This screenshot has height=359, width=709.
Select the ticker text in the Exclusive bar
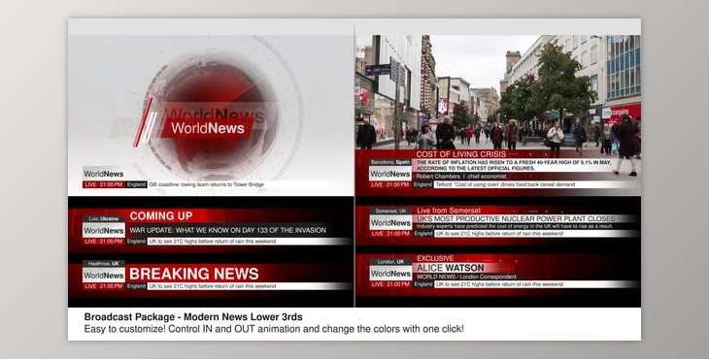click(x=499, y=284)
